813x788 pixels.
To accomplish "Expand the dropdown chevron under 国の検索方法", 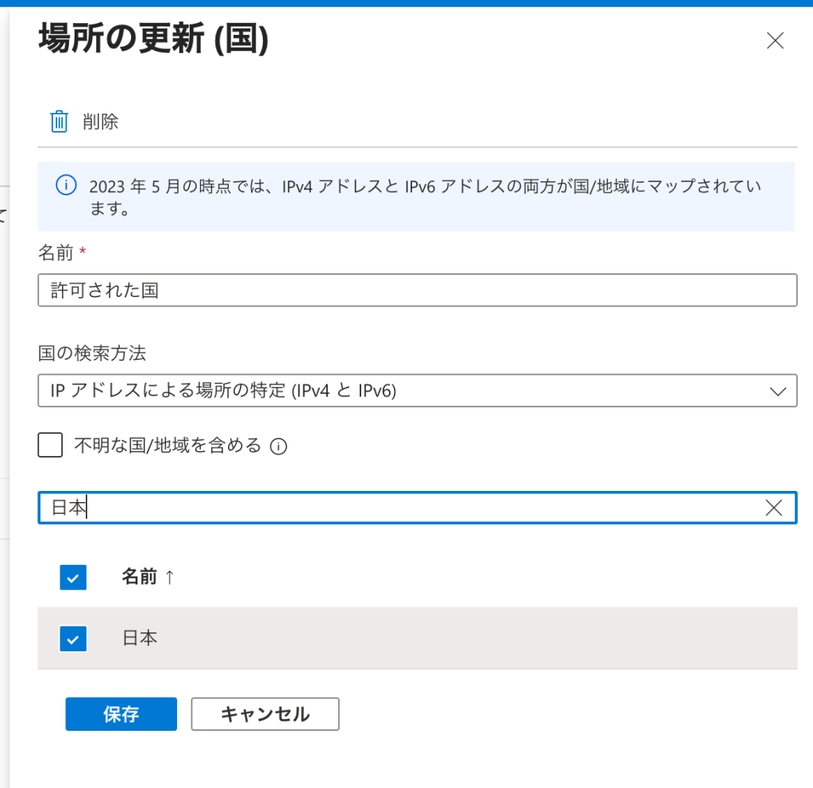I will click(x=777, y=391).
